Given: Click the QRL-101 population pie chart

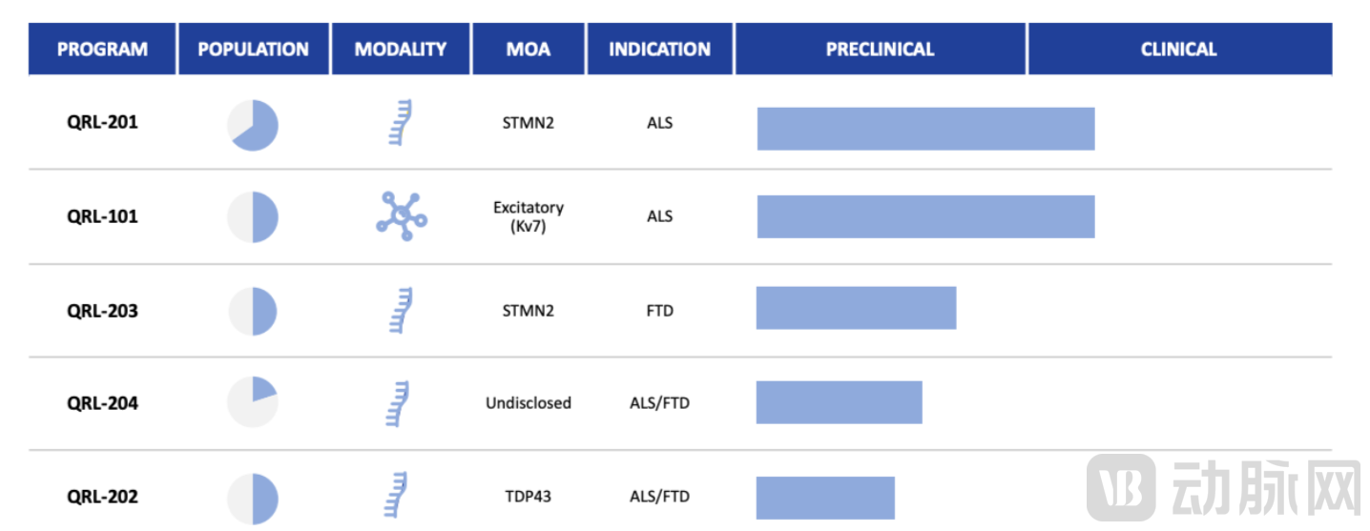Looking at the screenshot, I should coord(253,217).
